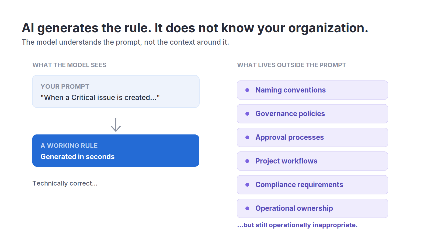Click the "A WORKING RULE" label
Screen dimensions: 431x242
(69, 146)
